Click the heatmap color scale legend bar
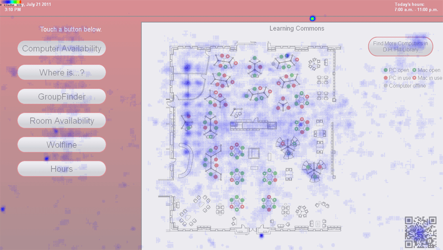 point(11,2)
